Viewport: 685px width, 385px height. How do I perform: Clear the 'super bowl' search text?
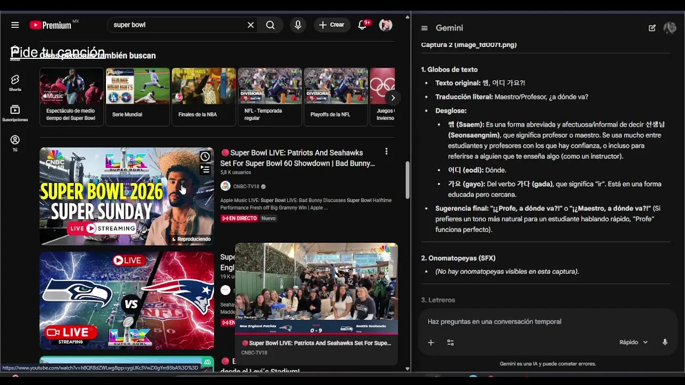click(250, 25)
